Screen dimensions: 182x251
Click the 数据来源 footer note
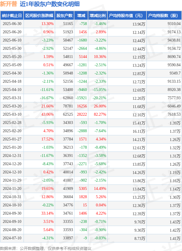click(x=46, y=248)
